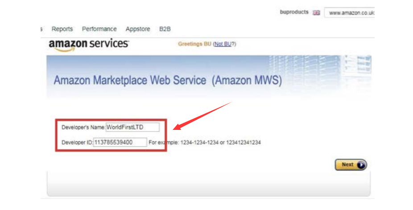413x210 pixels.
Task: Open the B2B menu
Action: point(165,29)
